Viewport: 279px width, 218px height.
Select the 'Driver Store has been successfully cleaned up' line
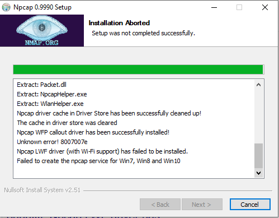(109, 113)
